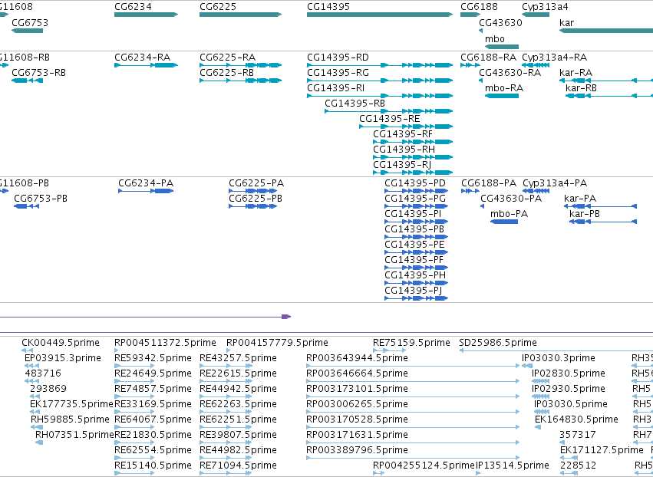Select EST RP004511372.5prime
Screen dimensions: 653x477
point(165,343)
